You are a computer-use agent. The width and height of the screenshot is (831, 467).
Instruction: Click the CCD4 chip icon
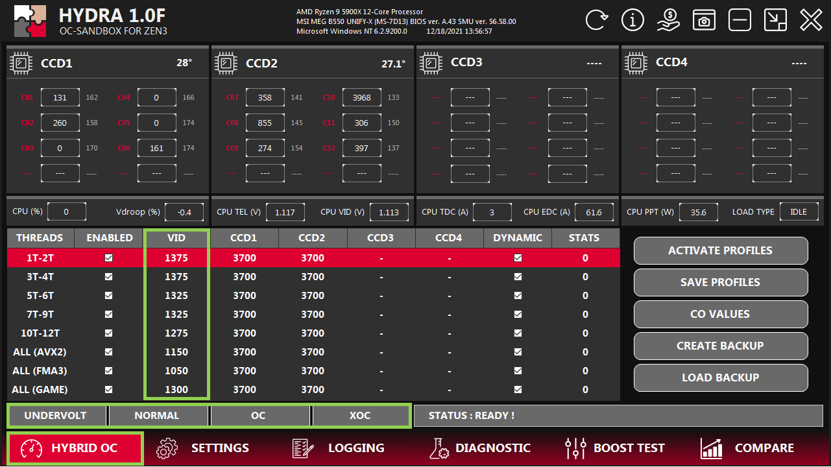(x=636, y=64)
